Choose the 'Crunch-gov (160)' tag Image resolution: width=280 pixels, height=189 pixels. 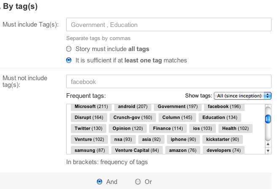click(x=132, y=117)
